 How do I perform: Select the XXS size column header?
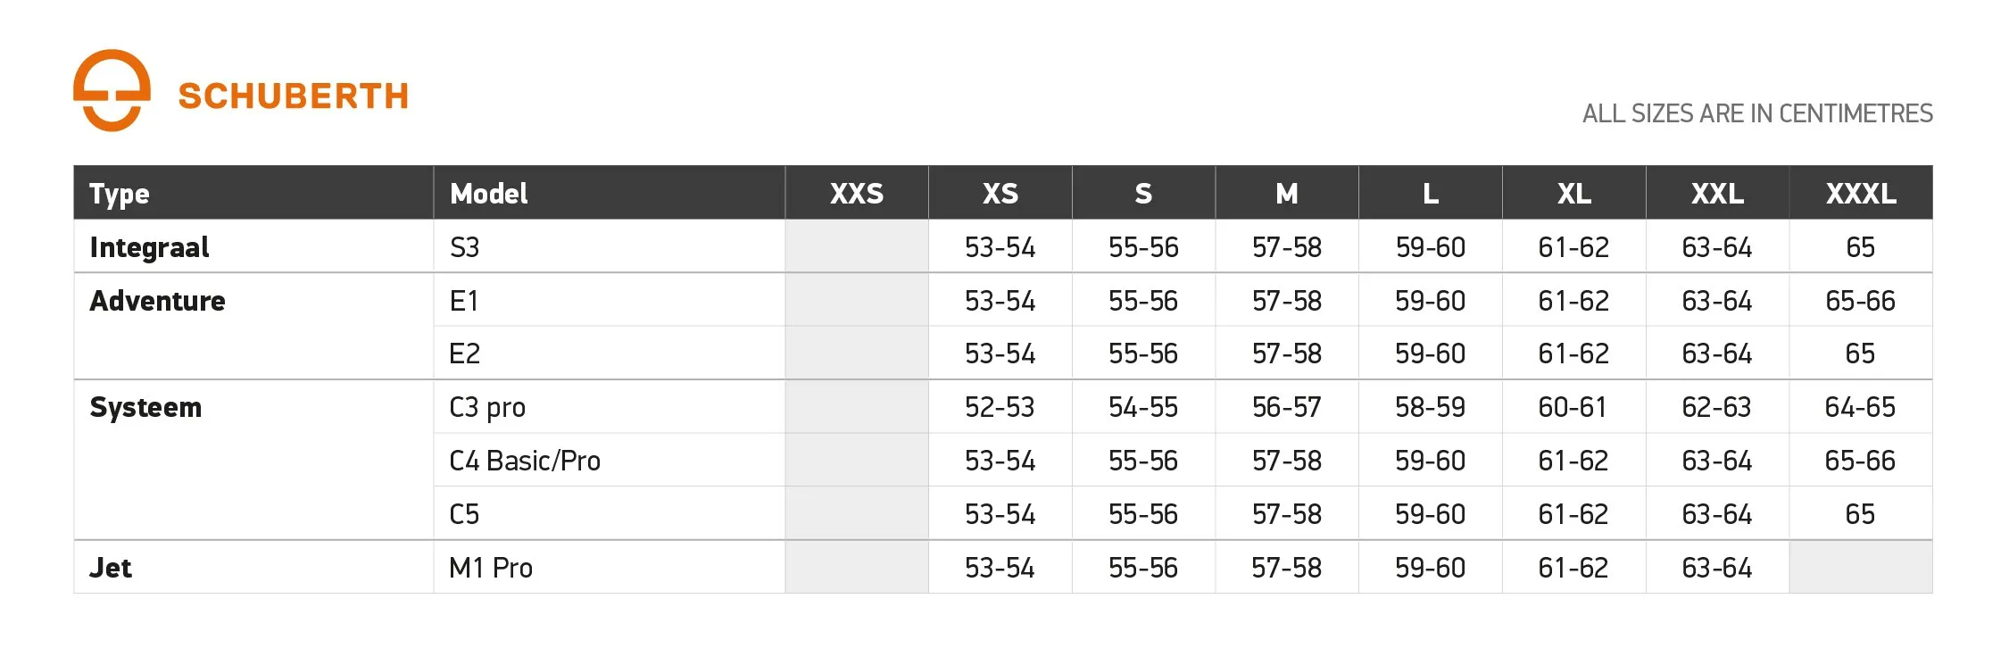click(x=856, y=194)
